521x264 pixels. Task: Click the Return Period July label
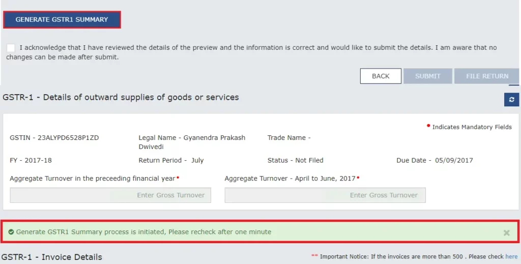coord(171,160)
